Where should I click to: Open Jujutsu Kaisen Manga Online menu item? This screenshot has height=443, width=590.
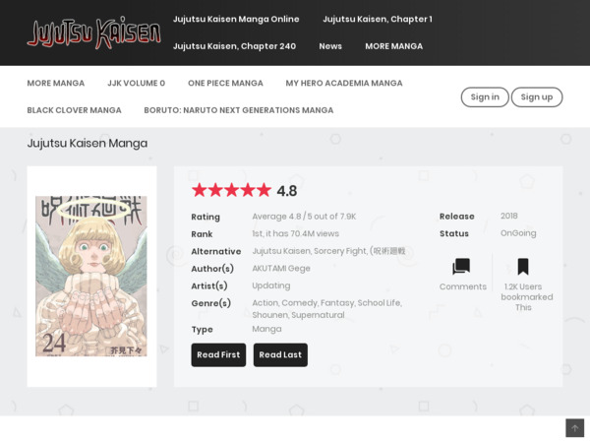pyautogui.click(x=236, y=20)
